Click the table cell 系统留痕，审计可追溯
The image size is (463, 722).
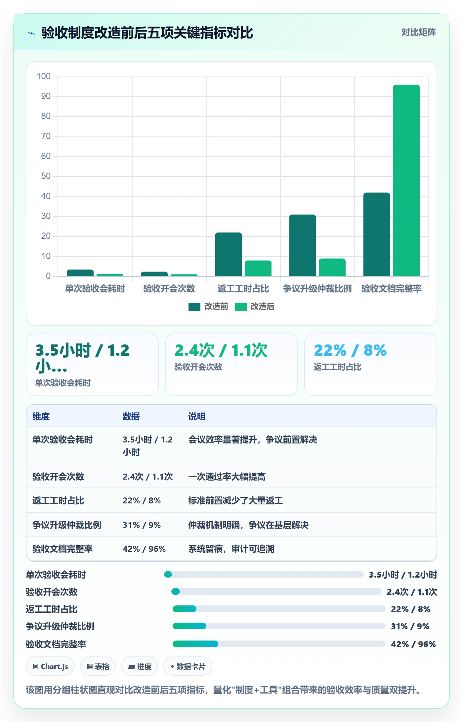click(x=231, y=549)
